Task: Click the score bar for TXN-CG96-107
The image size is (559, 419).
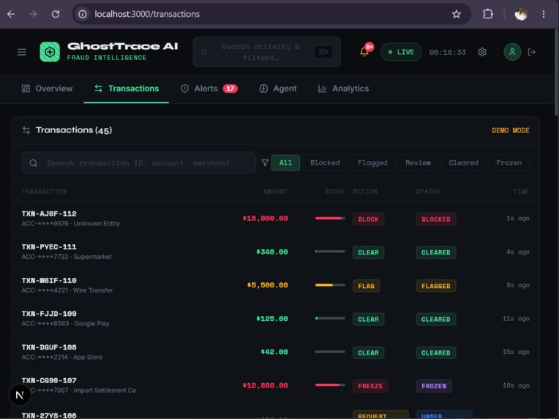Action: tap(330, 385)
